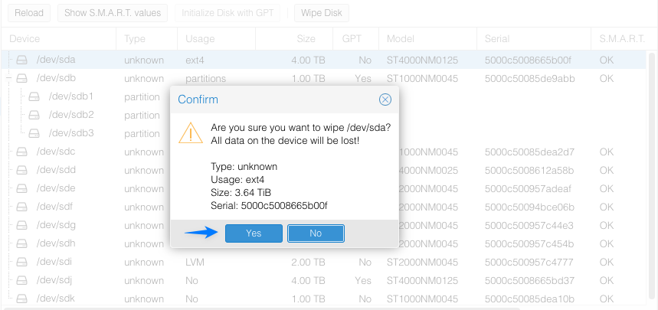Click serial 5000c5008665bd37 cell
Screen dimensions: 658x310
pyautogui.click(x=529, y=280)
